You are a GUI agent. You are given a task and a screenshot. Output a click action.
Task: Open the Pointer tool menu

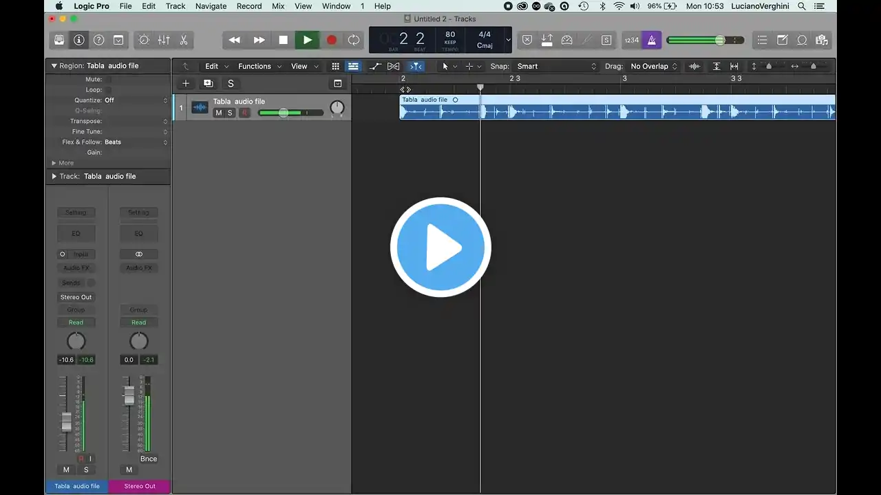[449, 66]
